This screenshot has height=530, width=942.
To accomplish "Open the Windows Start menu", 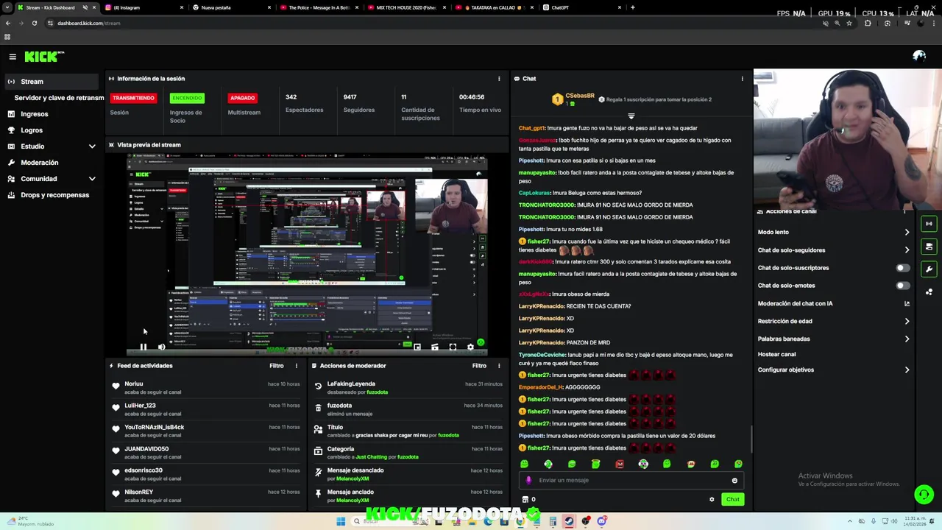I will click(341, 522).
